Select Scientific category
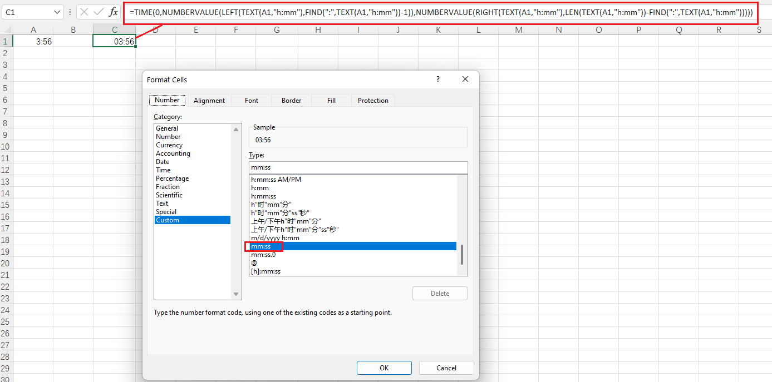The height and width of the screenshot is (382, 772). point(192,195)
